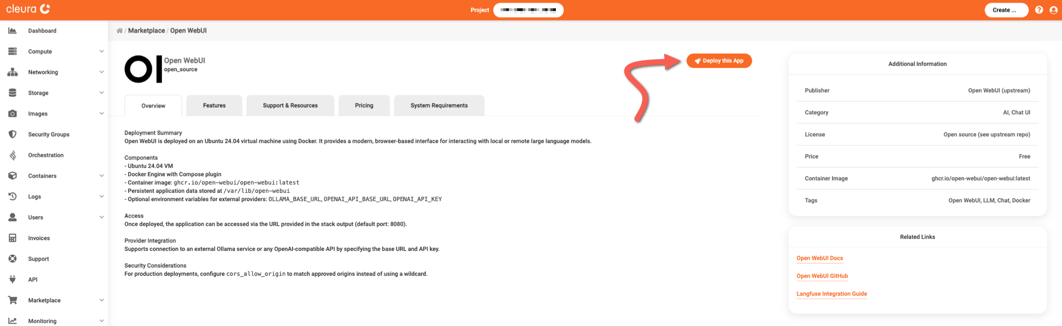1062x326 pixels.
Task: Expand the Users menu chevron
Action: [101, 217]
